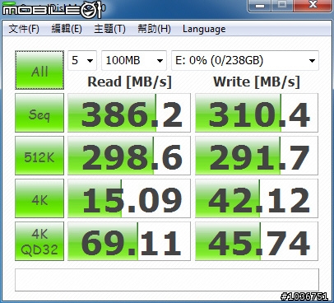
Task: Select the 4K read value 15.09
Action: [129, 198]
